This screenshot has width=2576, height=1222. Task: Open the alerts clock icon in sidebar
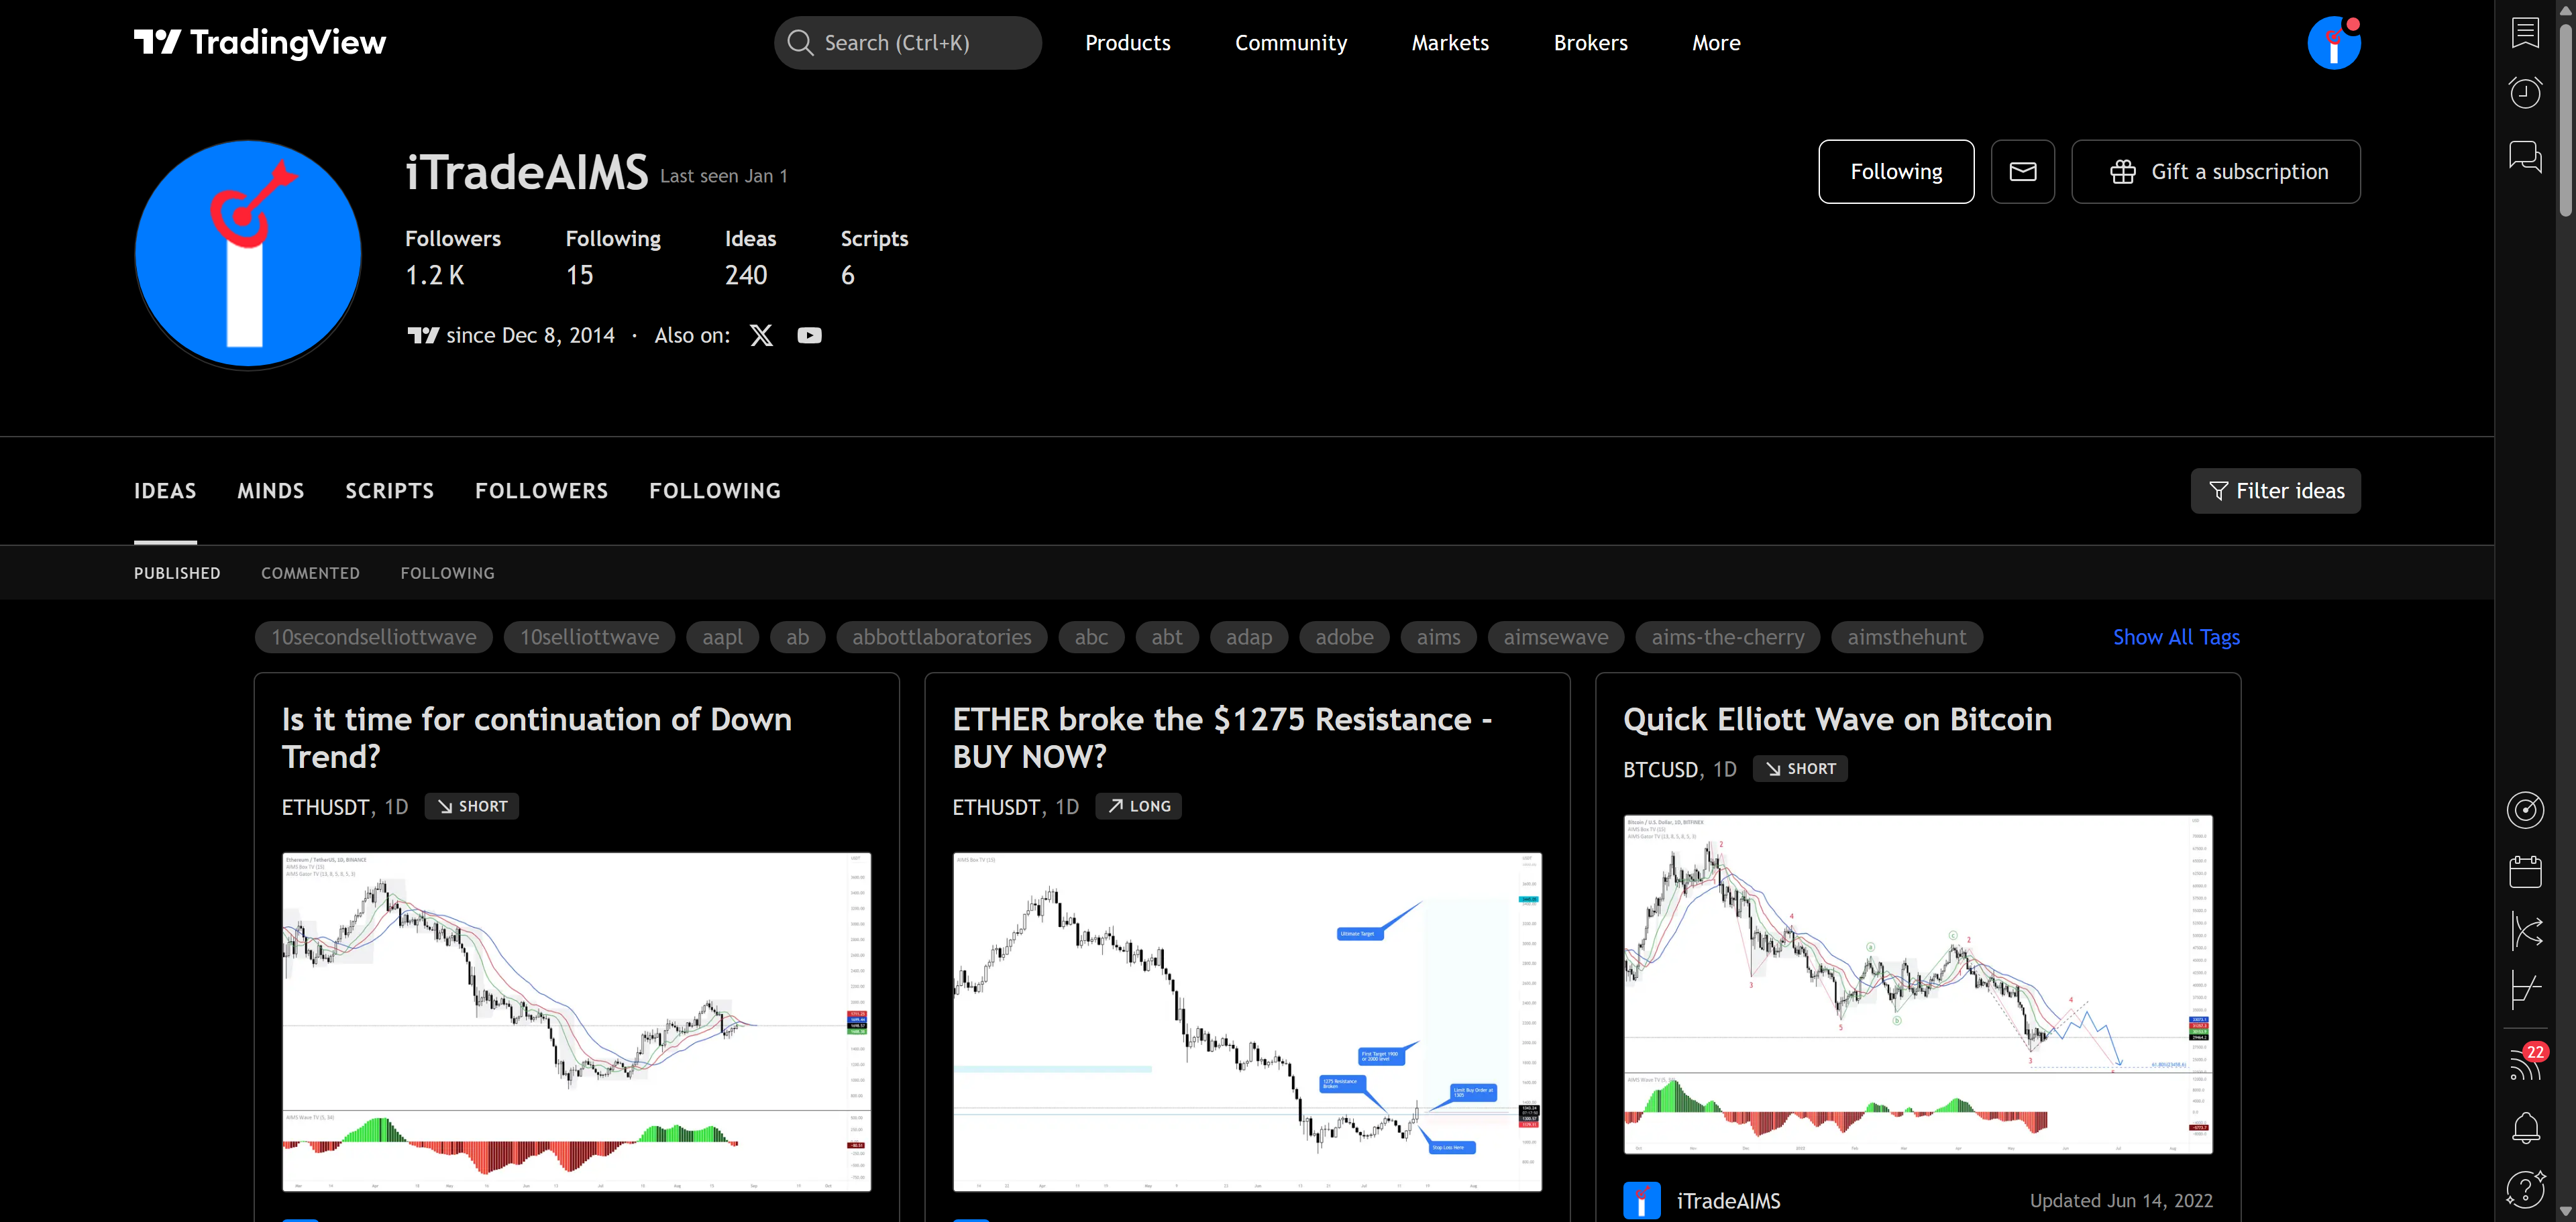tap(2525, 93)
